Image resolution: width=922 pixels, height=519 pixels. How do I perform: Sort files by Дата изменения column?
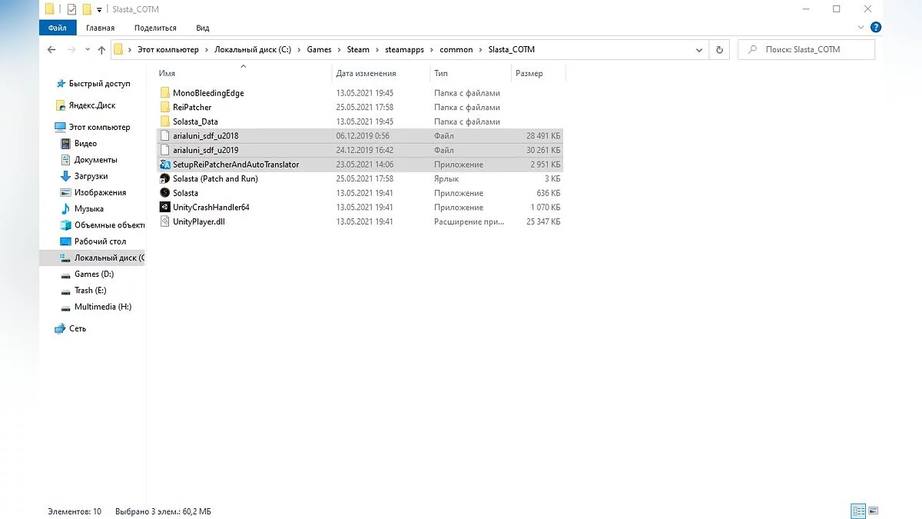[366, 74]
